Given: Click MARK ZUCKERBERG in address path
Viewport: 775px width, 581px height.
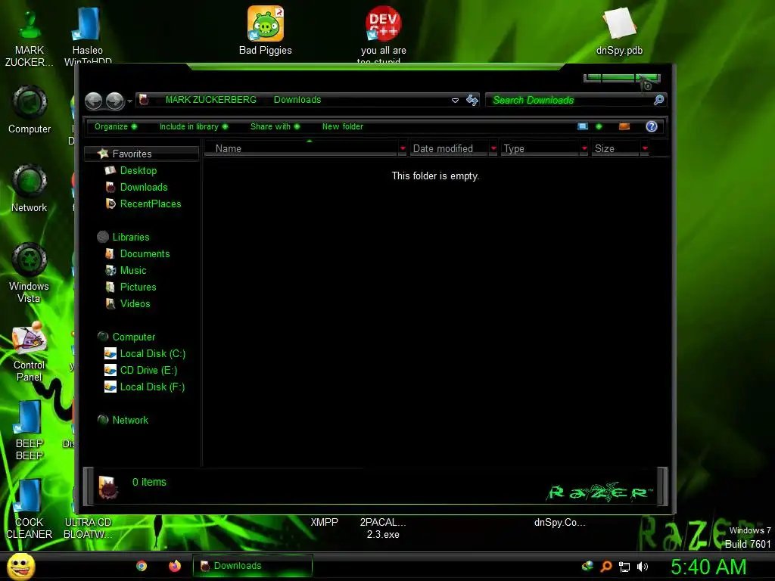Looking at the screenshot, I should pos(210,100).
